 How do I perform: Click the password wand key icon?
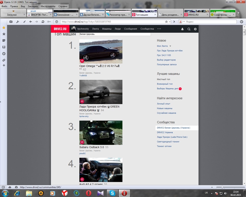point(49,22)
